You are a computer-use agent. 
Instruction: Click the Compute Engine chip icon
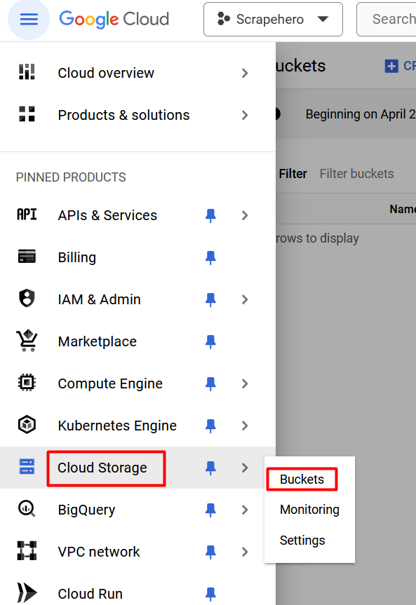pyautogui.click(x=27, y=382)
